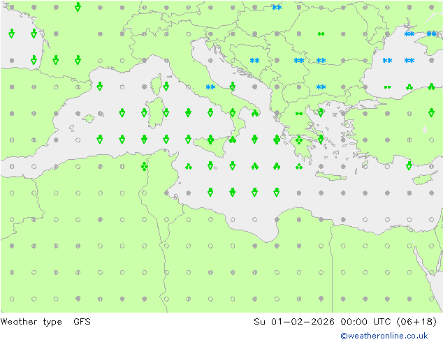The image size is (443, 342).
Task: Click the shower symbol at the top over France
Action: pyautogui.click(x=78, y=7)
